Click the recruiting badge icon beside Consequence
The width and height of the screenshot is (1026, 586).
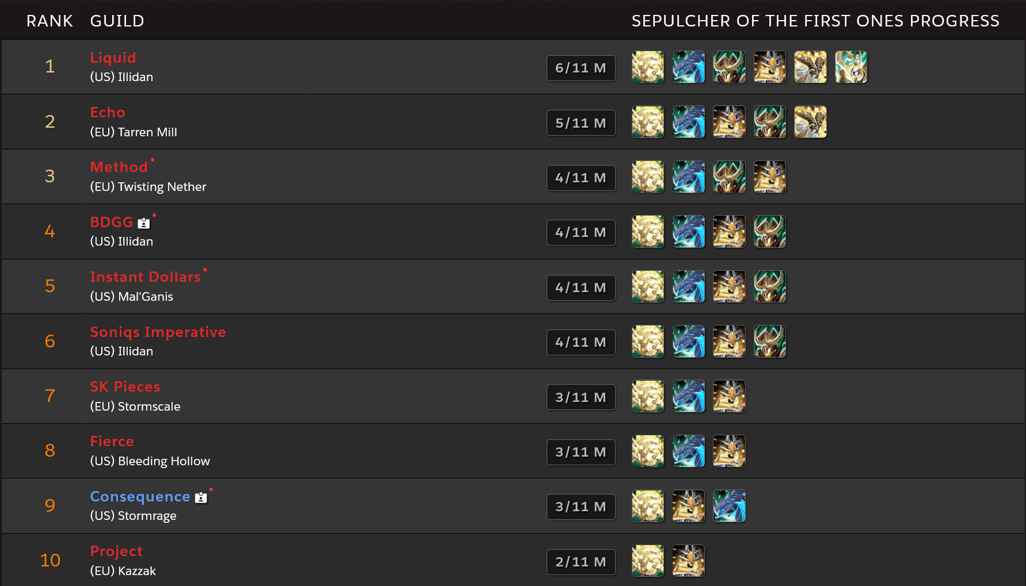point(201,497)
